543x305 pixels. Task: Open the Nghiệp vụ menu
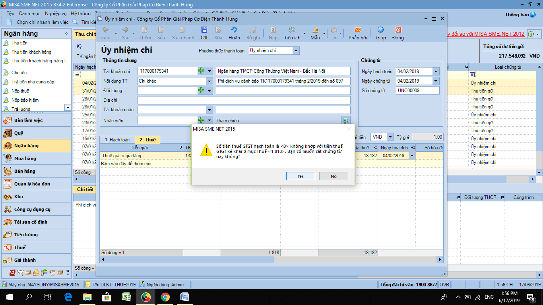(56, 14)
